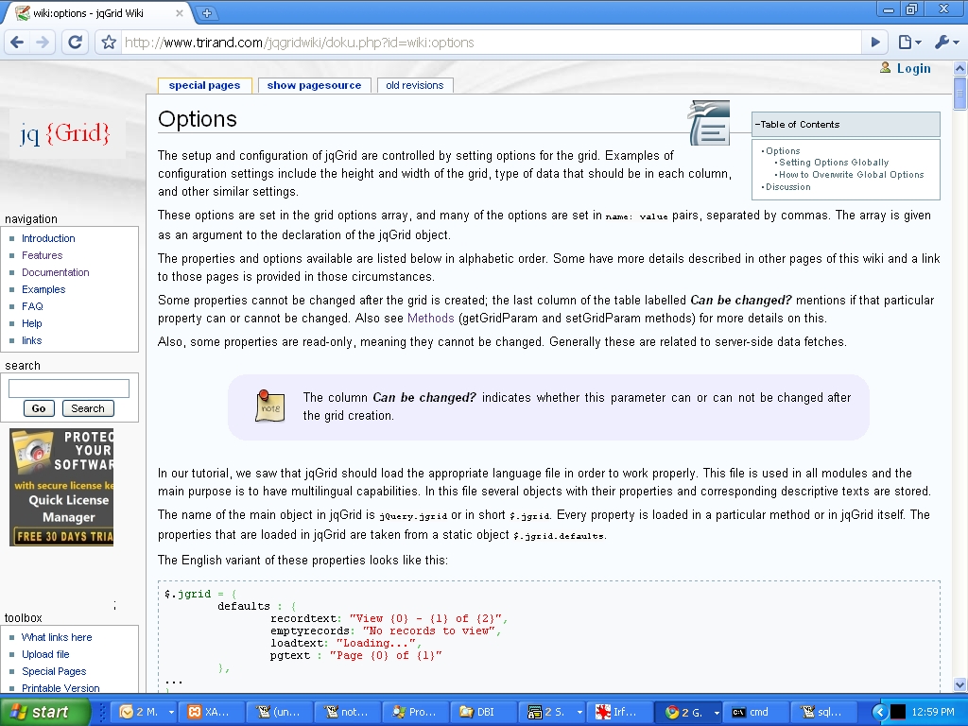Switch to the Pro... taskbar button
Image resolution: width=968 pixels, height=726 pixels.
click(415, 712)
